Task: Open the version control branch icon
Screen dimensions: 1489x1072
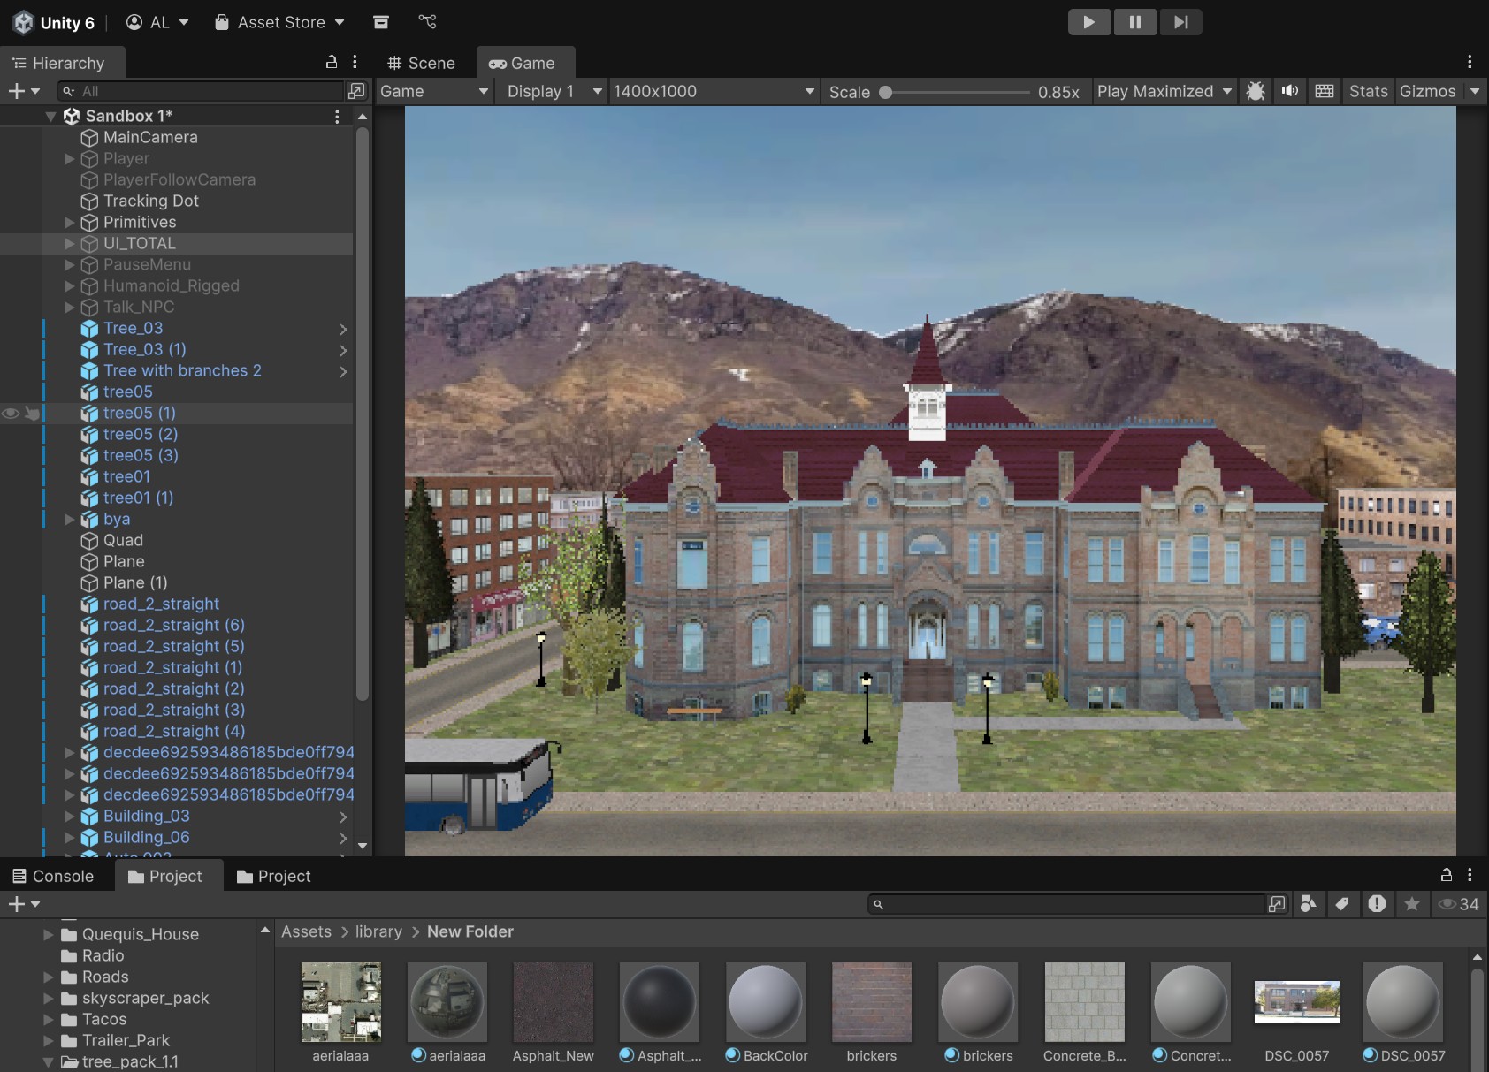Action: (427, 22)
